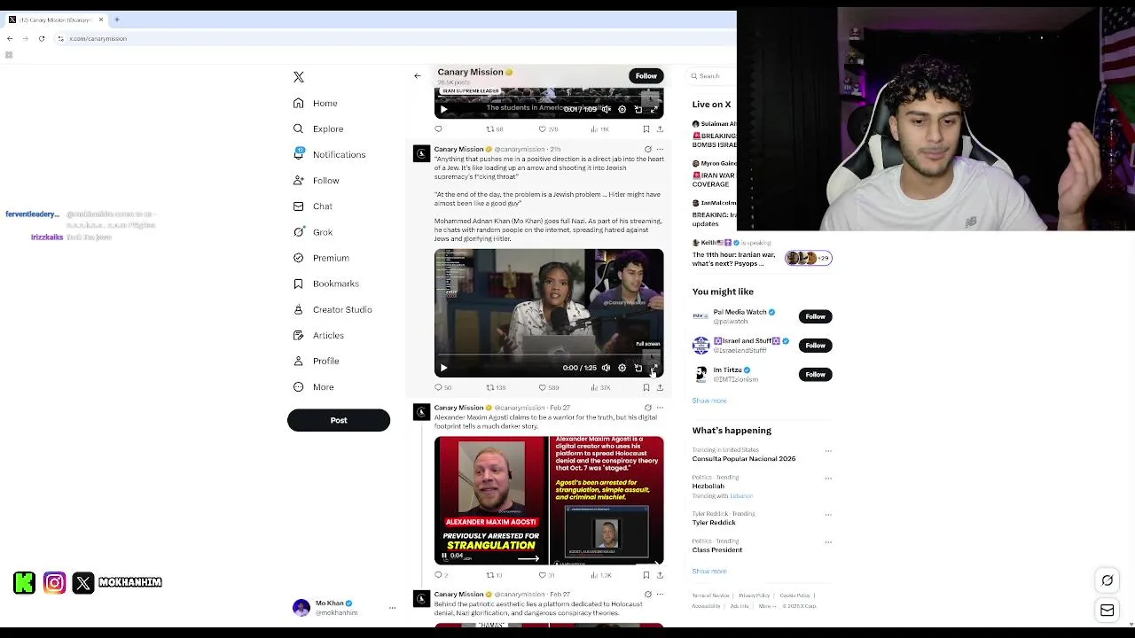Open a new browser tab
This screenshot has height=638, width=1135.
[116, 19]
